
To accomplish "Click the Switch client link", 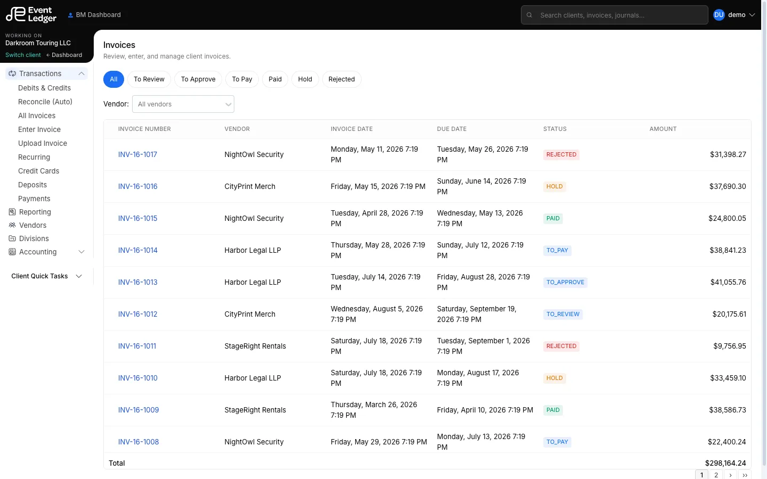I will pos(23,55).
